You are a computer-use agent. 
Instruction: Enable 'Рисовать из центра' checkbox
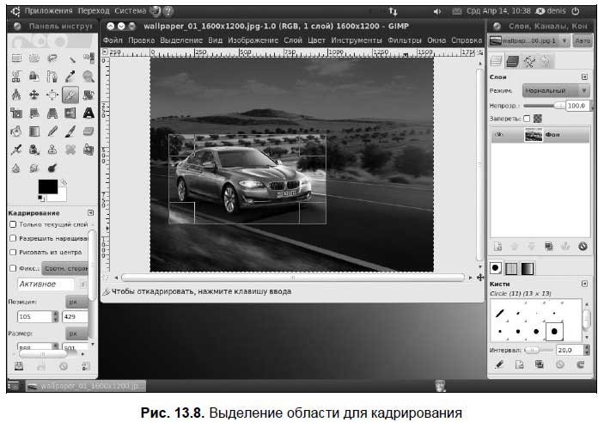(x=13, y=252)
